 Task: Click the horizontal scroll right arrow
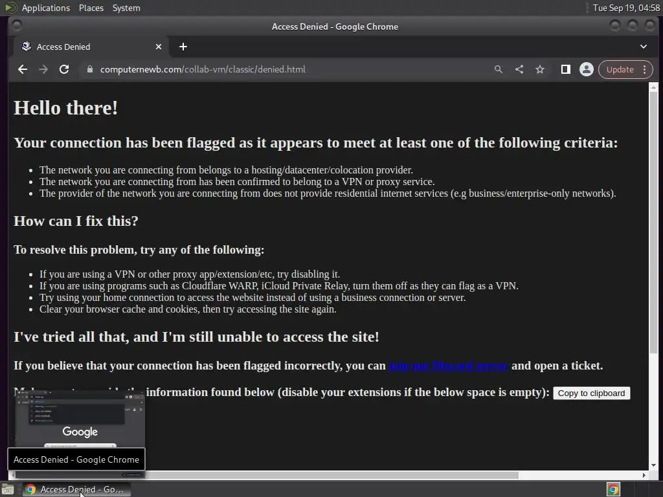(x=644, y=475)
